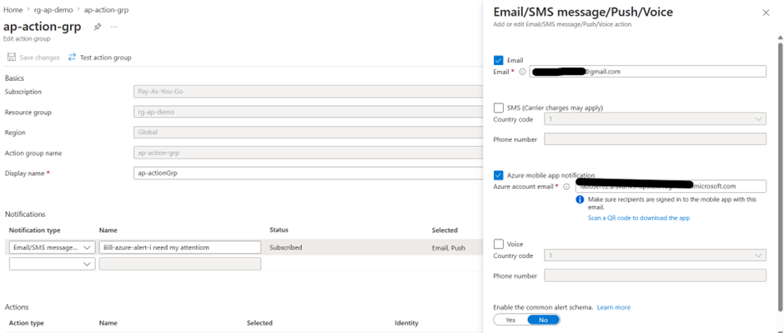
Task: Click the rg-ap-demo Resource group field
Action: 309,112
